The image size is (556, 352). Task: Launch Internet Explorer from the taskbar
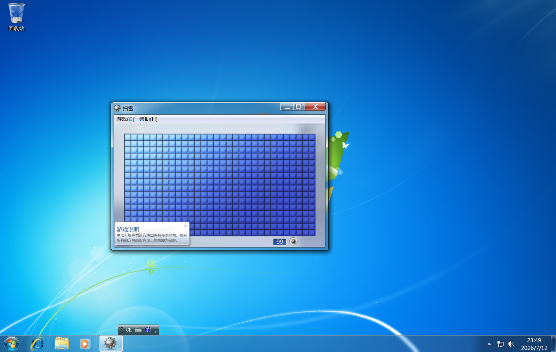[37, 344]
